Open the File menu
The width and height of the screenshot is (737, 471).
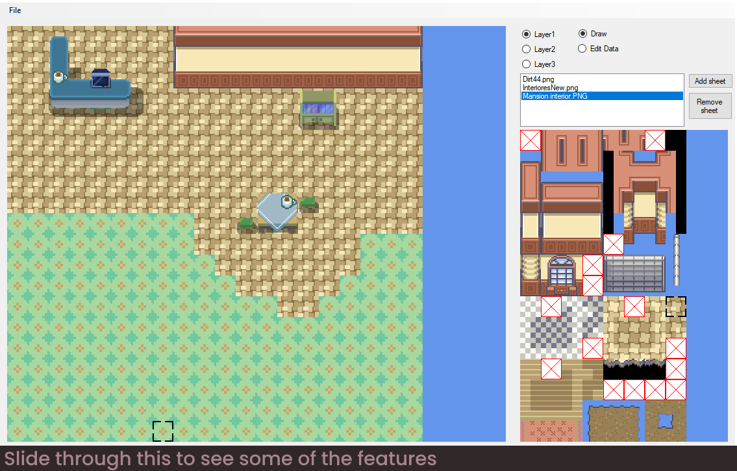[x=15, y=10]
